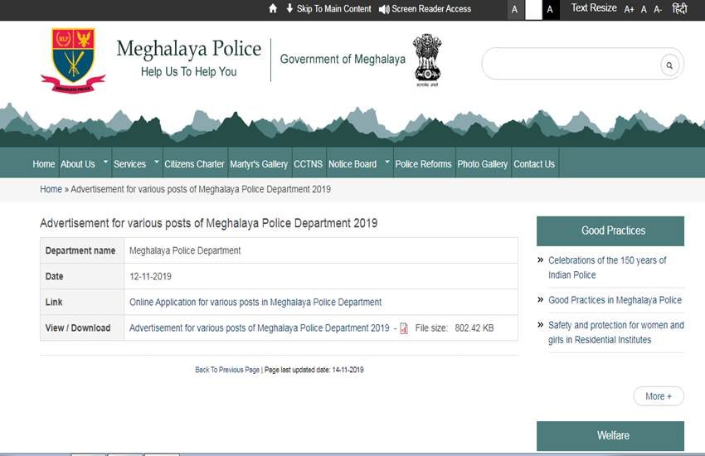Click the PDF file icon
The image size is (705, 456).
click(x=404, y=328)
